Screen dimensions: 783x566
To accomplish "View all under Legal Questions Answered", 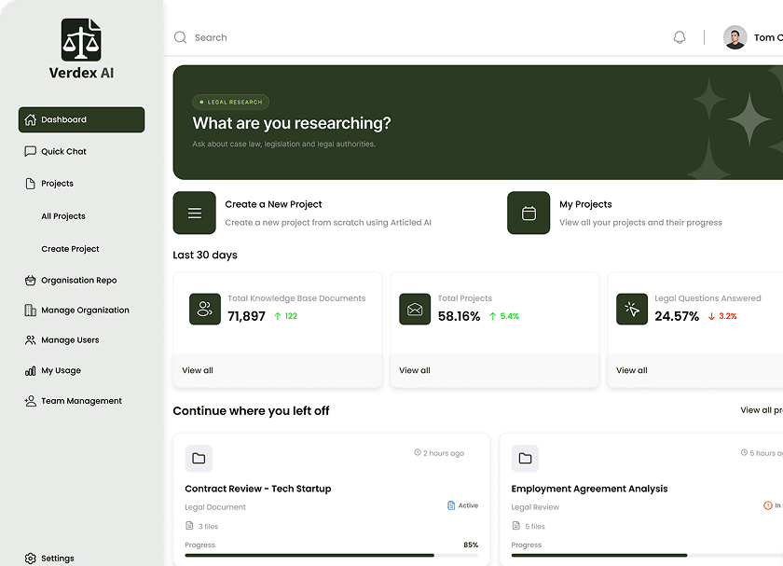I will 632,370.
